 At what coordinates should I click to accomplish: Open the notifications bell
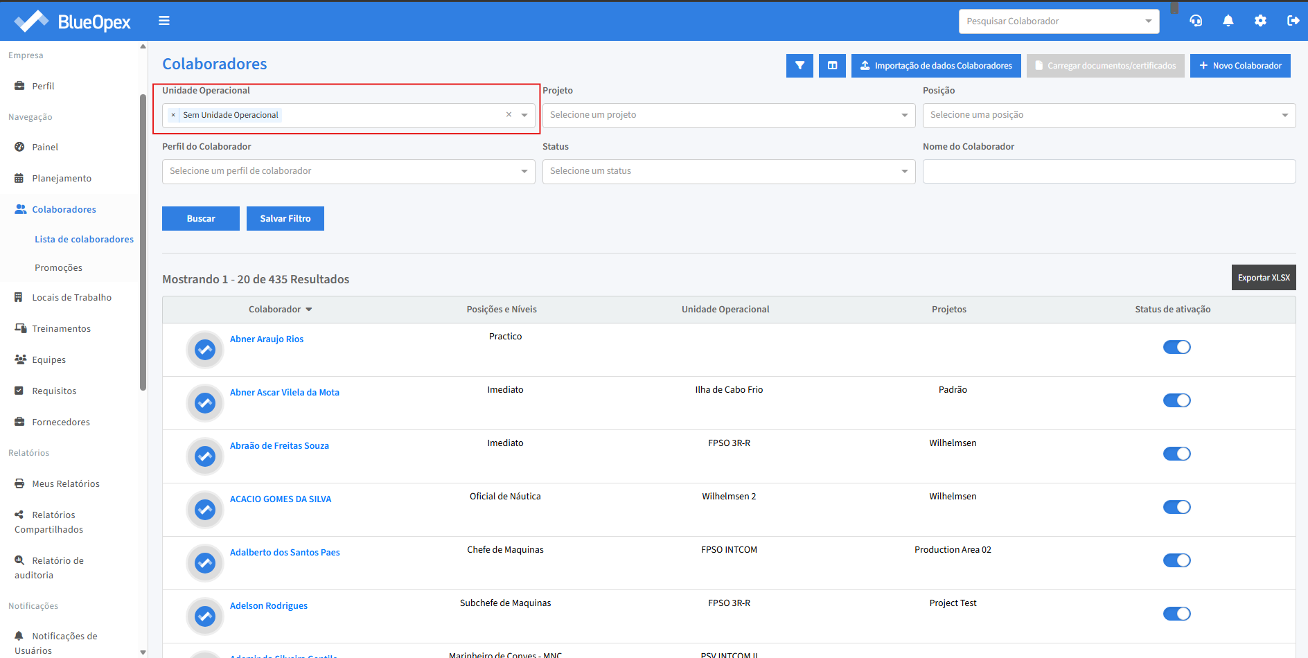[1228, 21]
